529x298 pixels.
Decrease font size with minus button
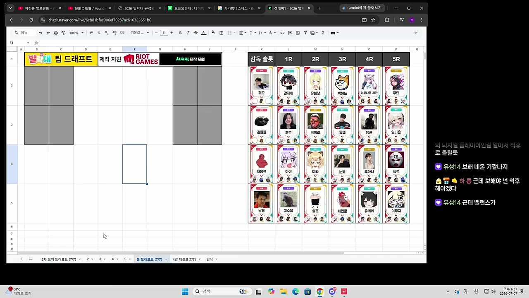coord(156,33)
